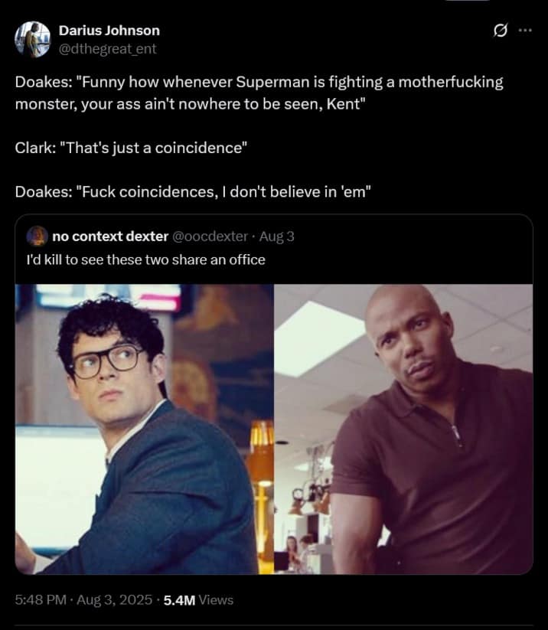The width and height of the screenshot is (548, 630).
Task: Click the line "Clark: That's just a coincidence"
Action: click(x=130, y=148)
